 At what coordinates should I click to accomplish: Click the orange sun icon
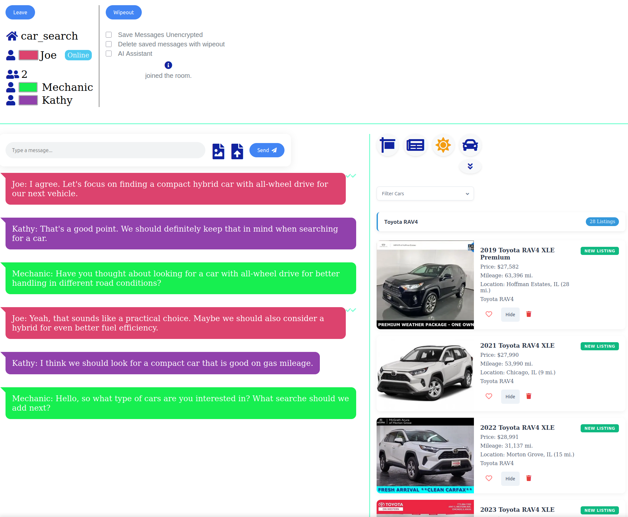(x=443, y=145)
